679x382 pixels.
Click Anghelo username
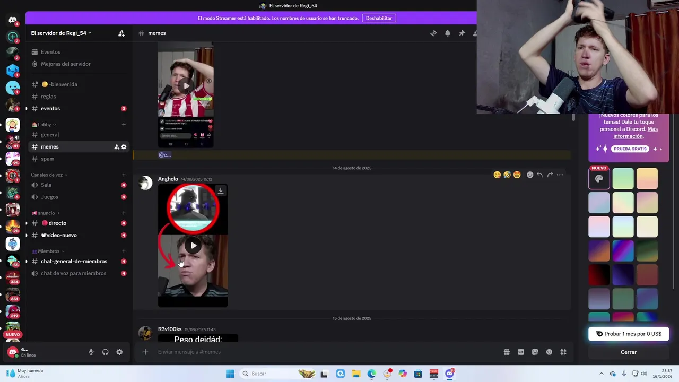tap(168, 179)
